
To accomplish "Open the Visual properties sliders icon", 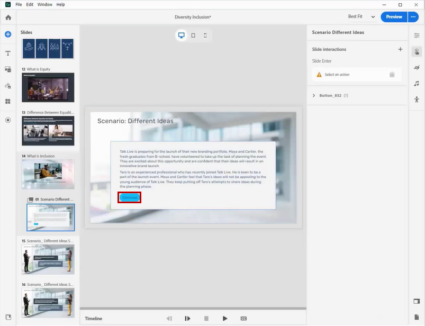I will (417, 35).
